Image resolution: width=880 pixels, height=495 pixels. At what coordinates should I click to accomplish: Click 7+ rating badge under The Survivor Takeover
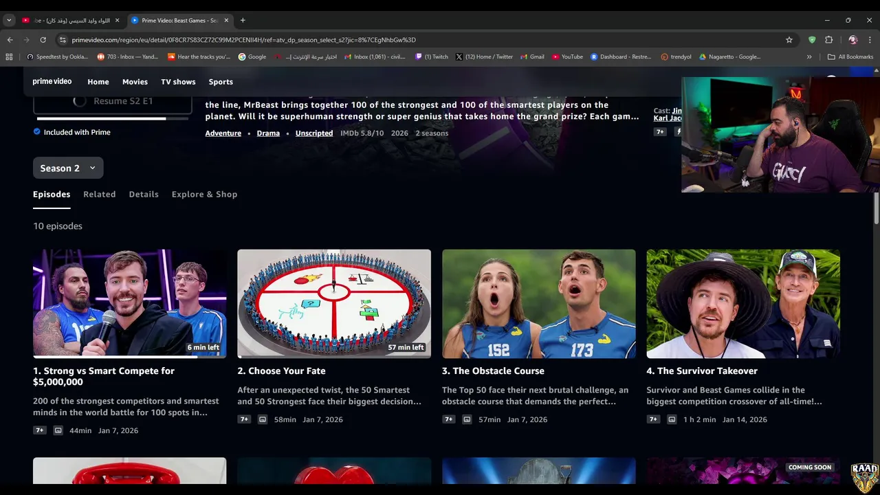653,419
